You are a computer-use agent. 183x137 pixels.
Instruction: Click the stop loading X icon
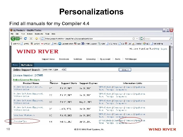[31, 39]
